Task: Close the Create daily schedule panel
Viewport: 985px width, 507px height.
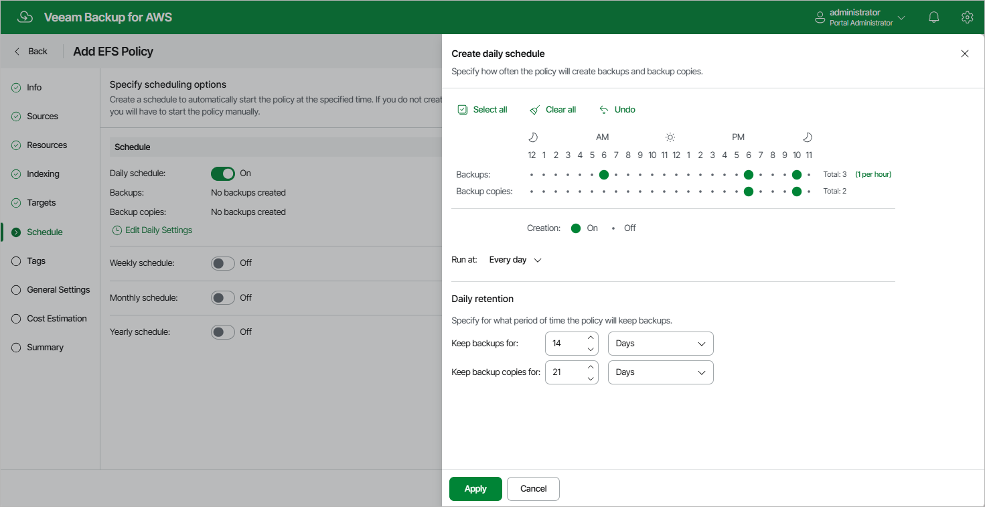Action: (x=965, y=54)
